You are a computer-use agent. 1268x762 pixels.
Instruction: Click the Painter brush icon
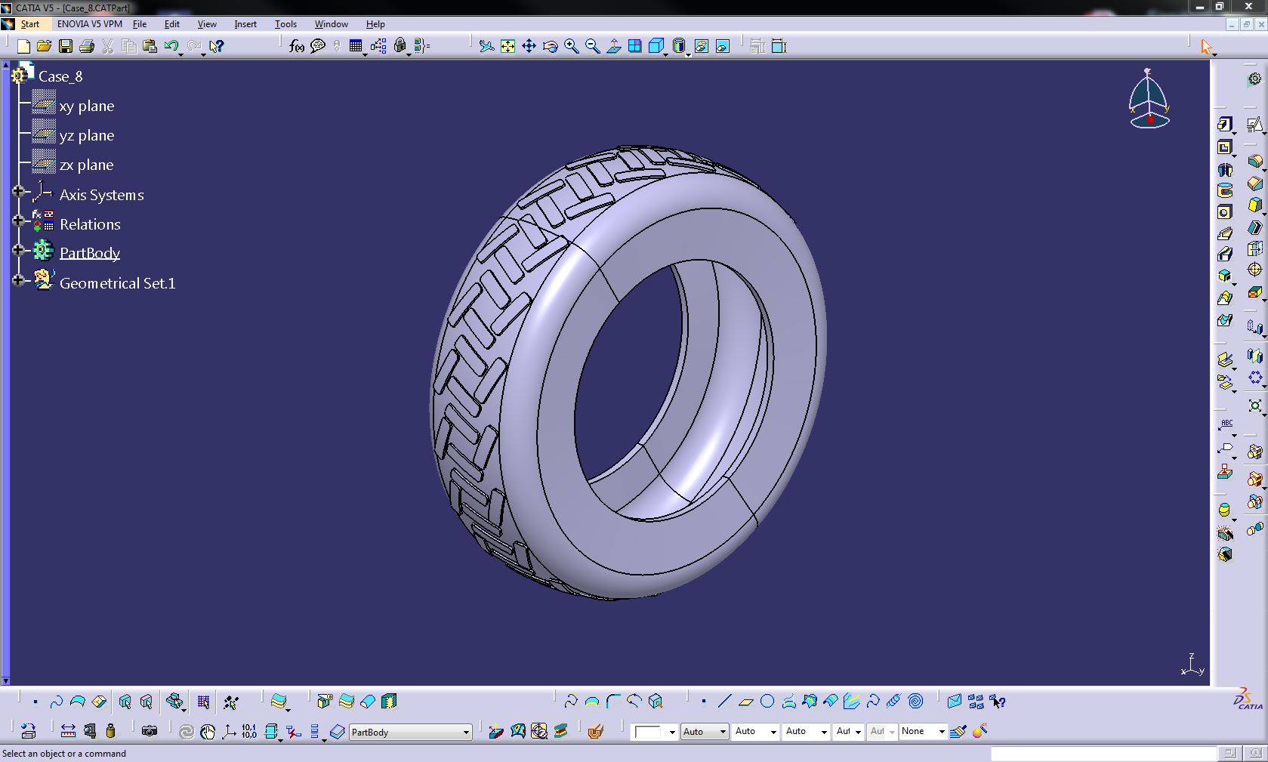click(x=958, y=731)
